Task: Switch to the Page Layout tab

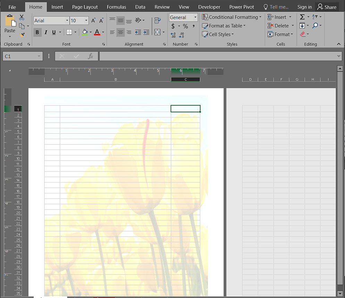Action: pos(85,7)
